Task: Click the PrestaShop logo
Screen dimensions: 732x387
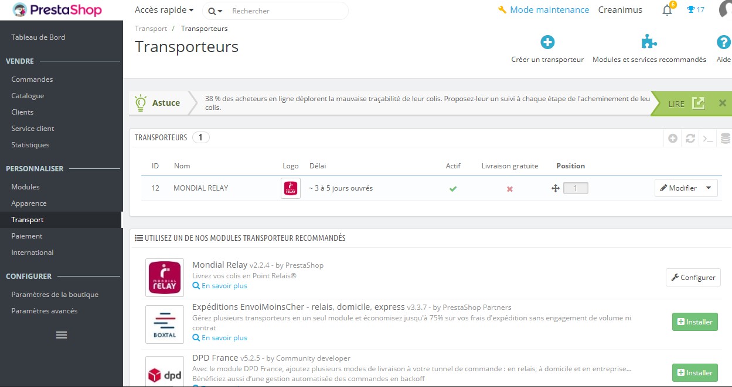Action: [x=57, y=10]
